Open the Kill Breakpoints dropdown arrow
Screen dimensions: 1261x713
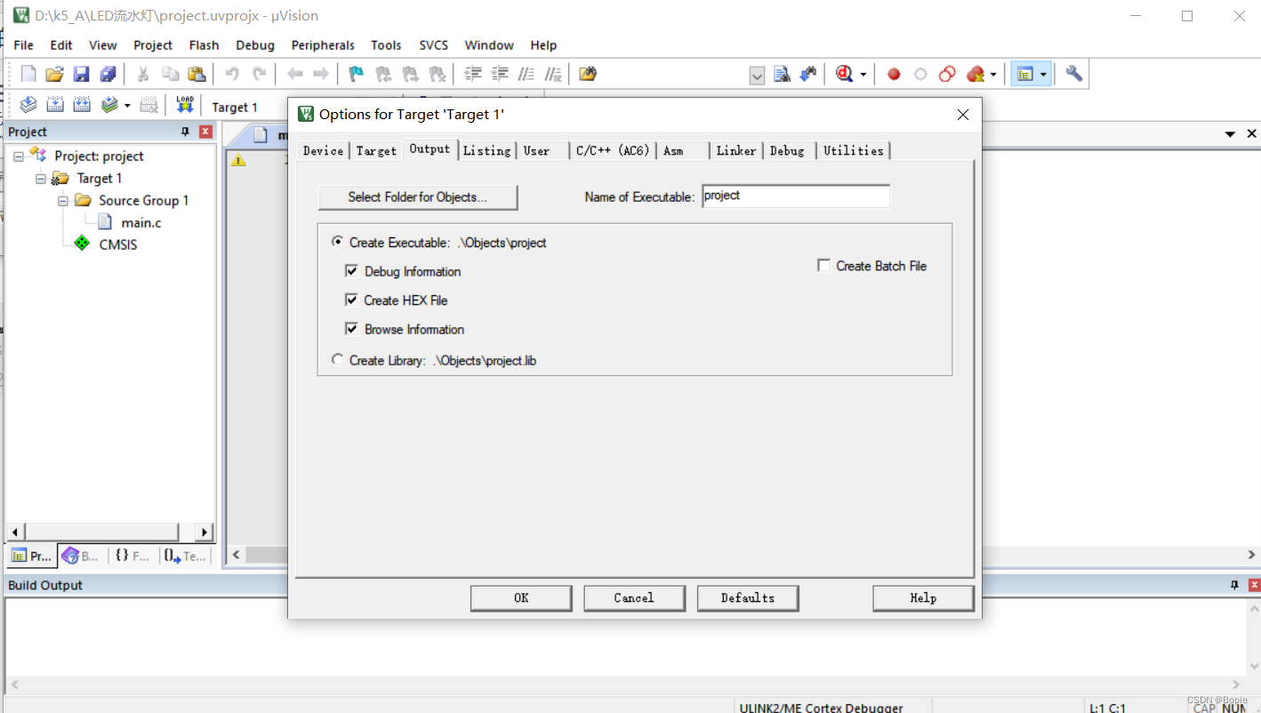(993, 75)
